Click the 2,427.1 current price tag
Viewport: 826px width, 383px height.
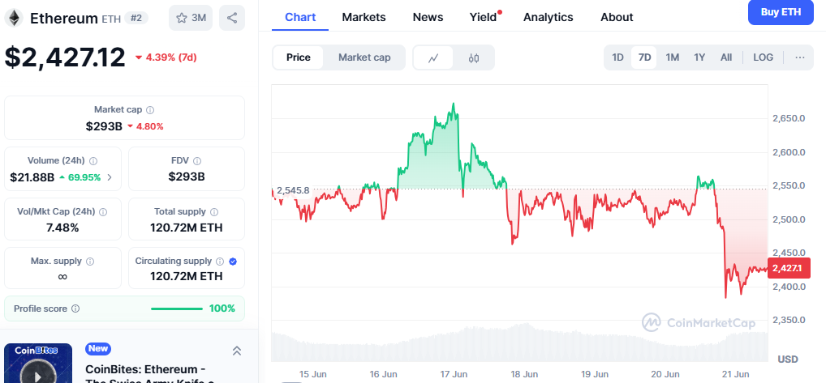(x=789, y=269)
